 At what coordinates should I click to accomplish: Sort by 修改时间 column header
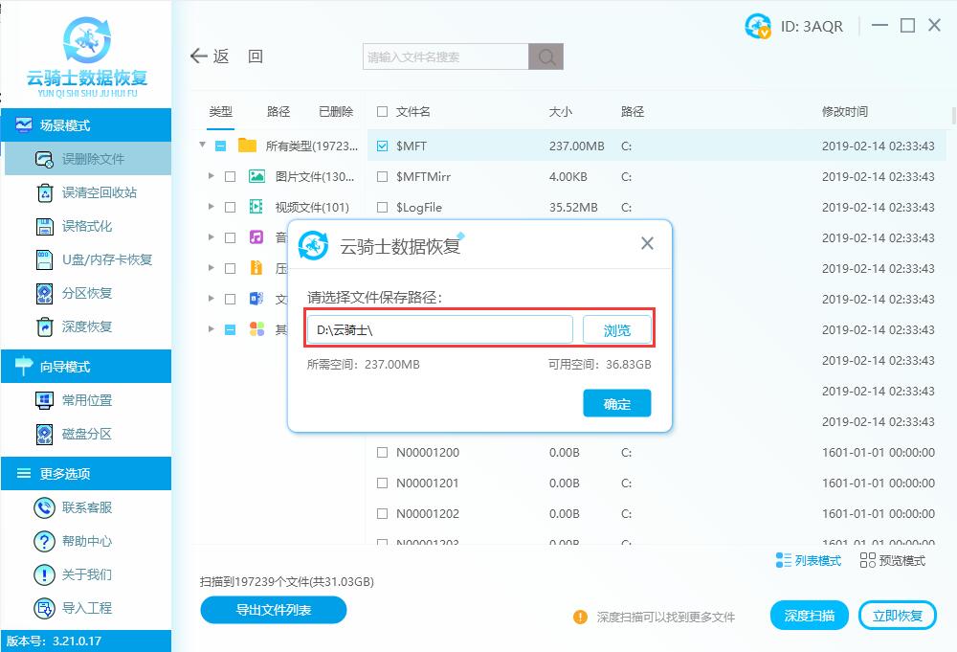845,112
